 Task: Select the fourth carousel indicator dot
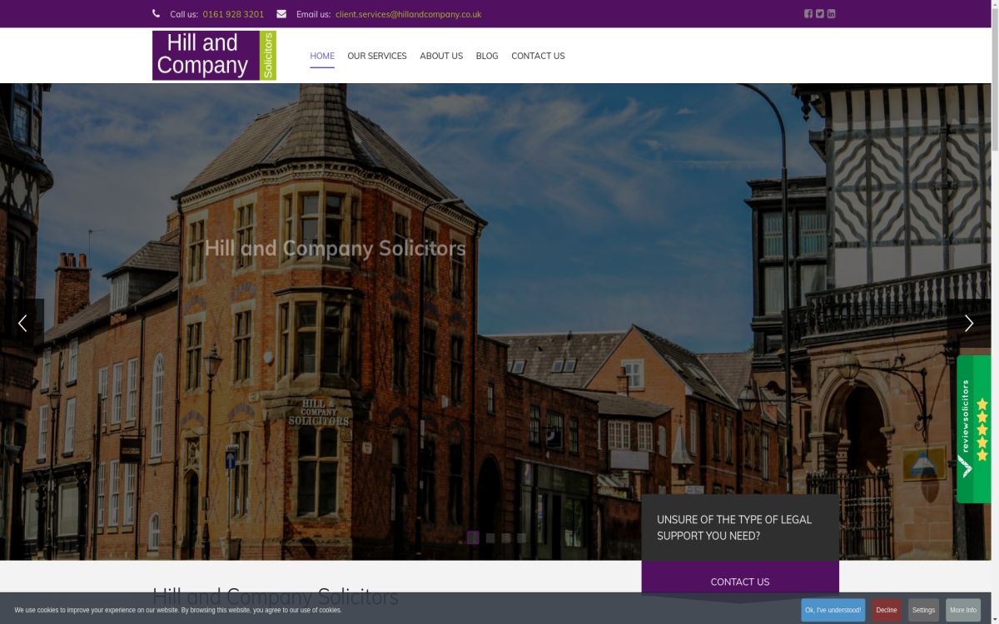point(520,537)
